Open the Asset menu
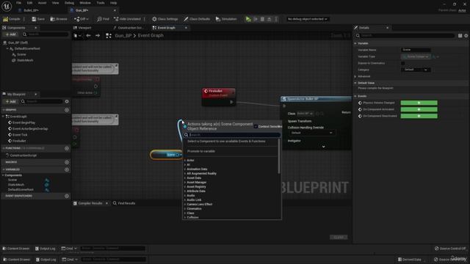Screen dimensions: 470x264 click(42, 3)
